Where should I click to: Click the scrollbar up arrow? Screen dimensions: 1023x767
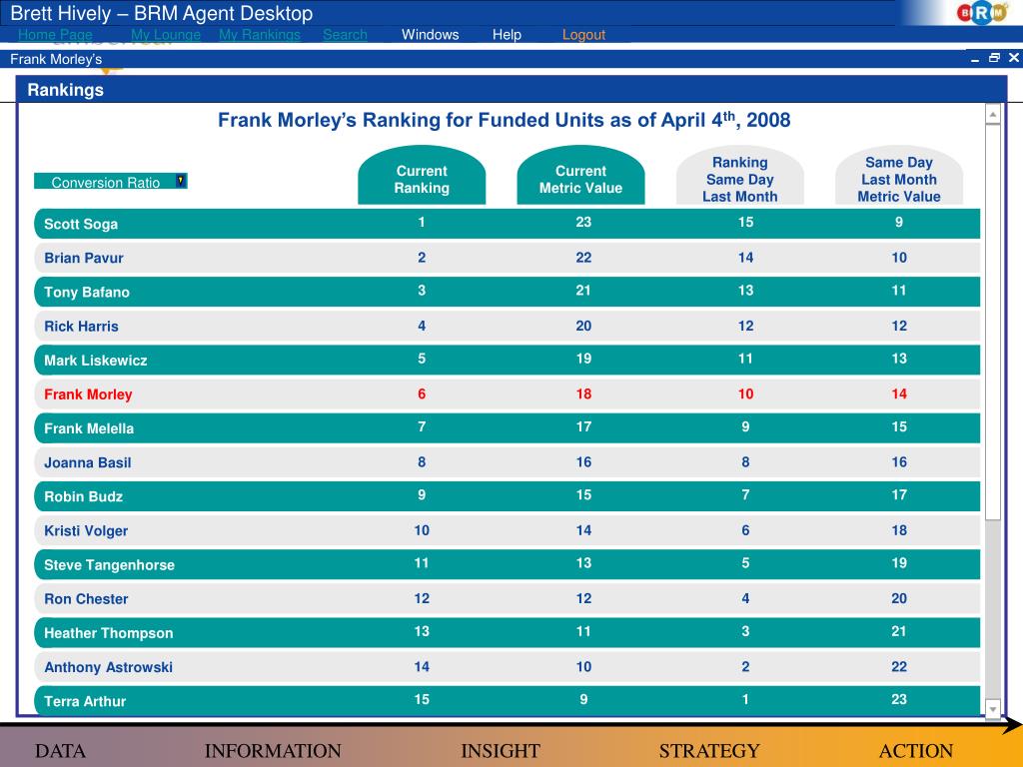993,114
